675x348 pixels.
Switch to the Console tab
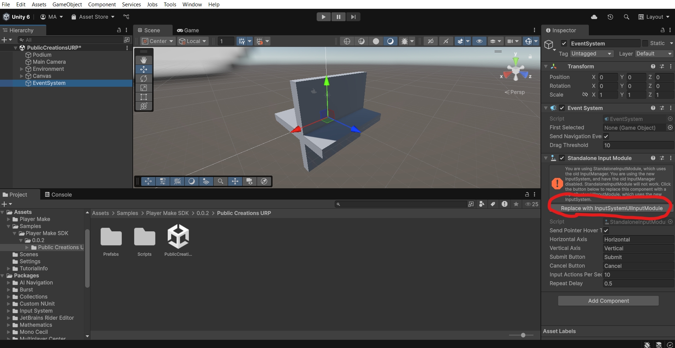[58, 195]
